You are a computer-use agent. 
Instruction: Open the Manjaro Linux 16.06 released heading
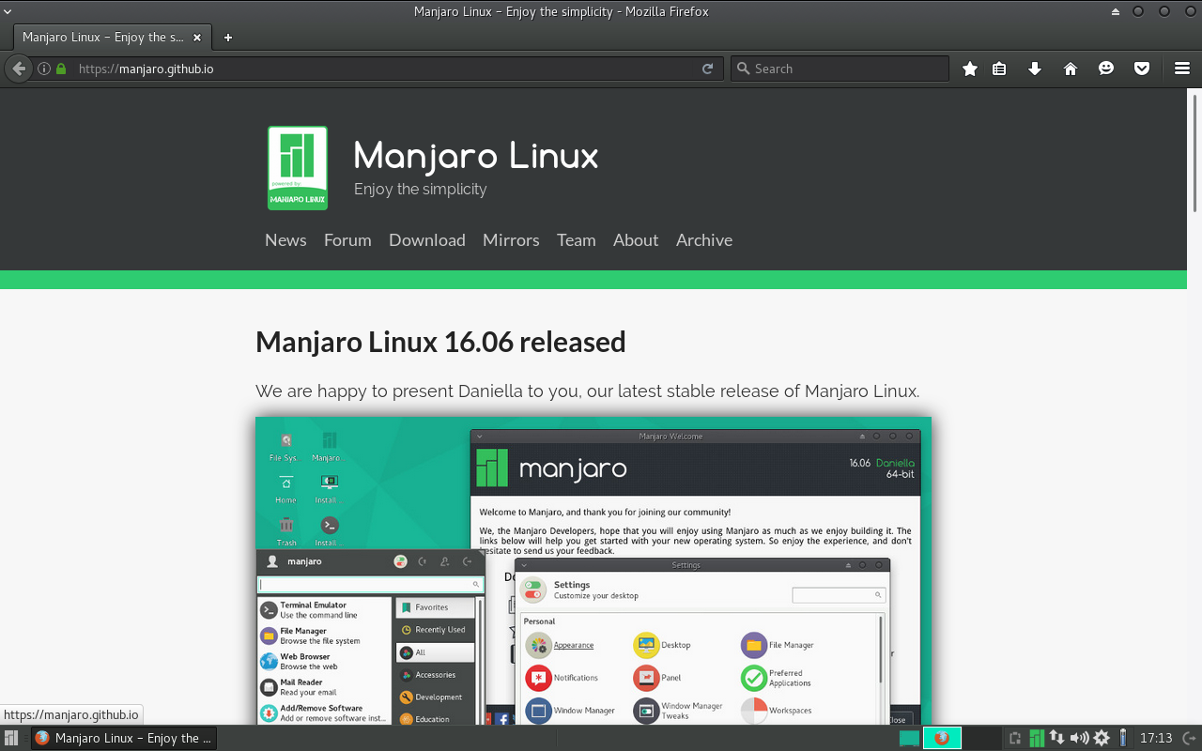pyautogui.click(x=440, y=342)
